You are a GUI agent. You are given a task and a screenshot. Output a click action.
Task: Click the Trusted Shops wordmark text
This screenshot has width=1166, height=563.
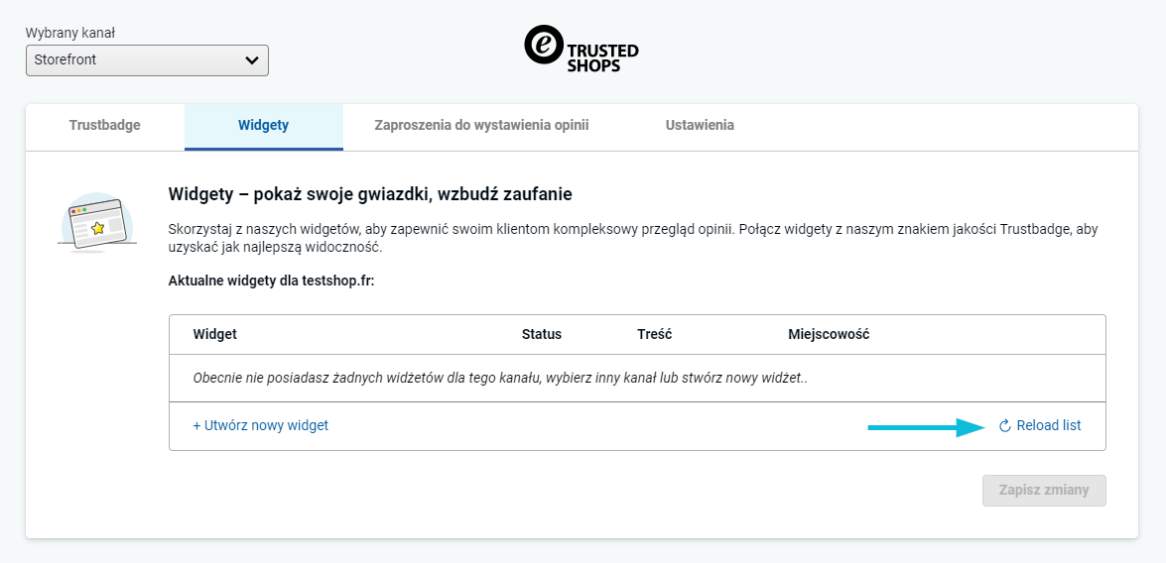[x=602, y=57]
